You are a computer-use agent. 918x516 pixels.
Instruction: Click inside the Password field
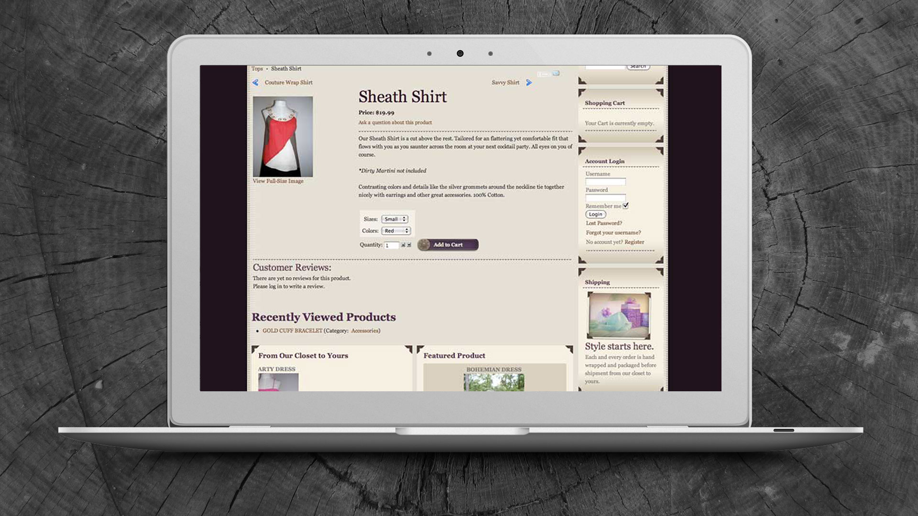[x=605, y=198]
